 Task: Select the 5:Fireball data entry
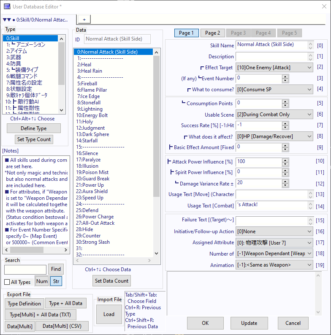[x=114, y=84]
